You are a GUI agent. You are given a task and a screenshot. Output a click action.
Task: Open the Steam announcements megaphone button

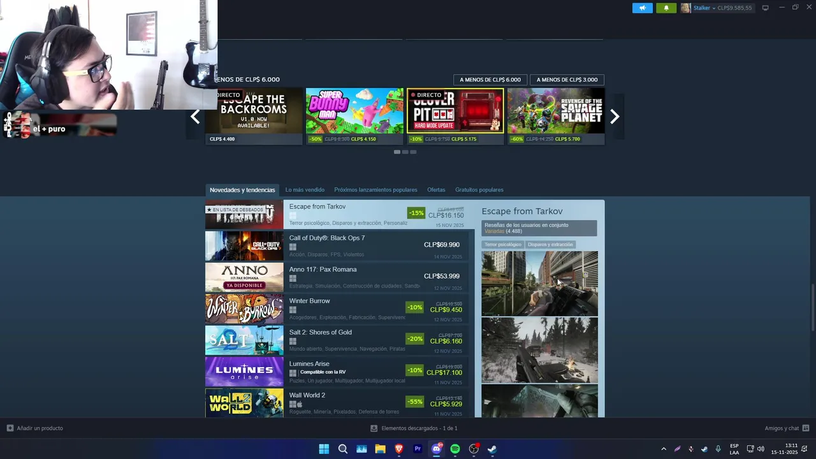[642, 8]
